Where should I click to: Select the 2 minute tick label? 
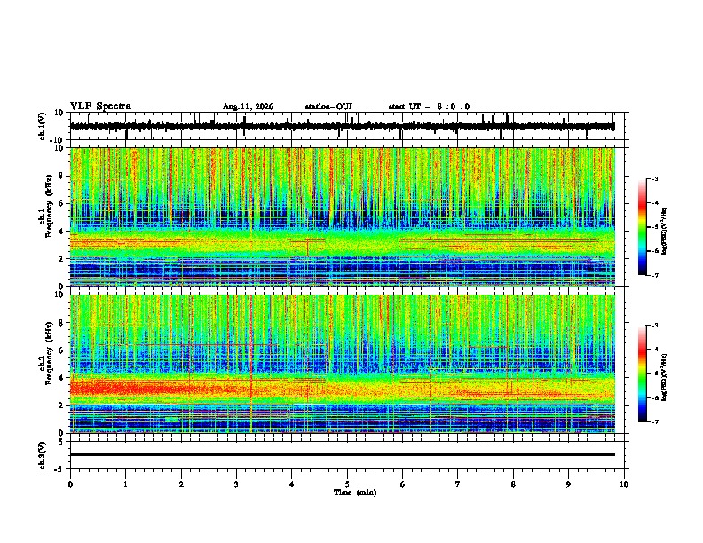[181, 484]
